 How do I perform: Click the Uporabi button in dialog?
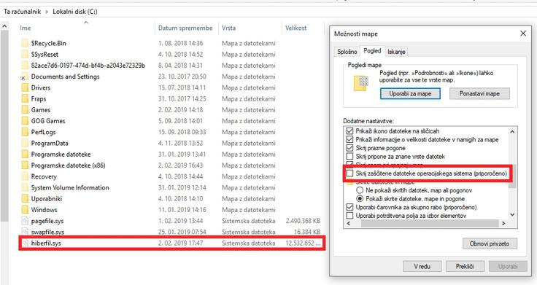[x=508, y=266]
